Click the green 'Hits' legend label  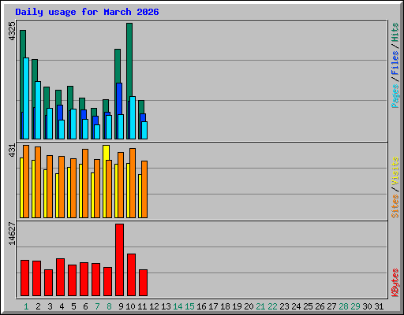395,32
